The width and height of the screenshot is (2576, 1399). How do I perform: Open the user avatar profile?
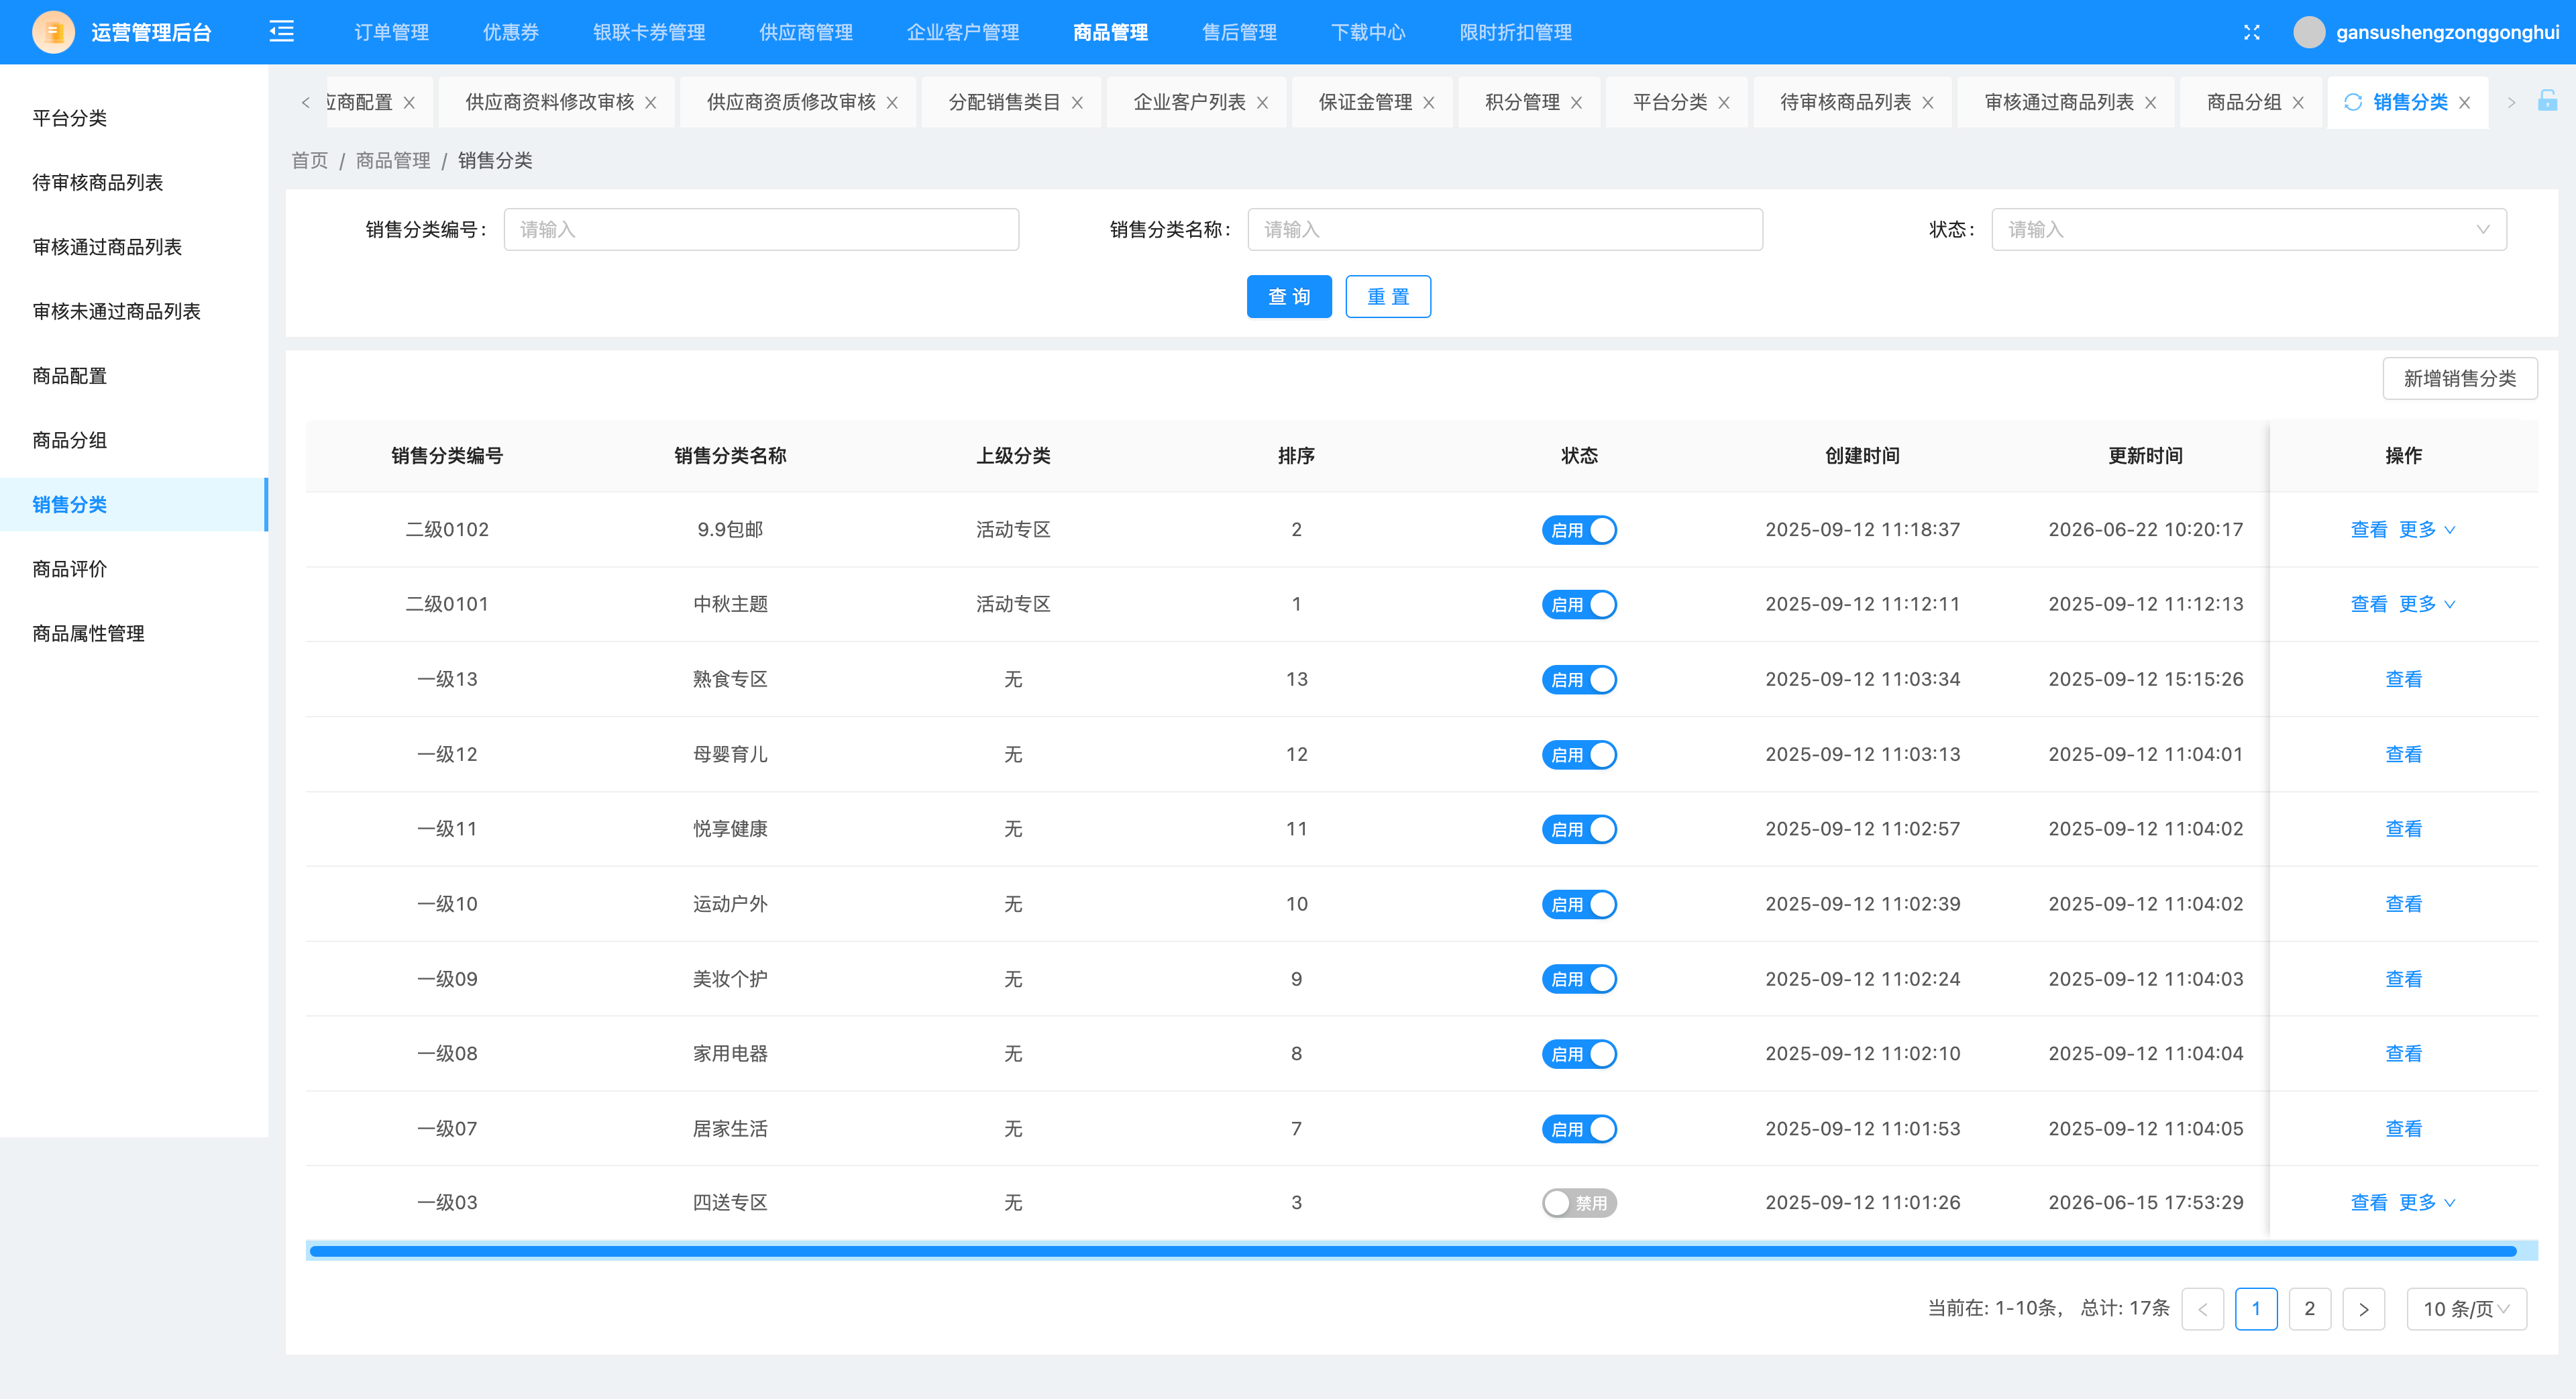(2308, 32)
